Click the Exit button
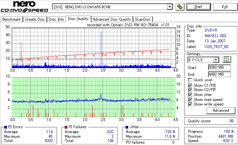Image resolution: width=238 pixels, height=145 pixels. pos(225,7)
